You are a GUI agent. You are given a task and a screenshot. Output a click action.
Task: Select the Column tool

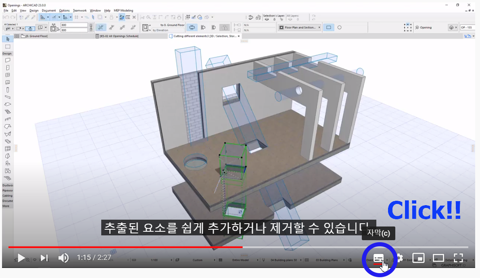[8, 90]
